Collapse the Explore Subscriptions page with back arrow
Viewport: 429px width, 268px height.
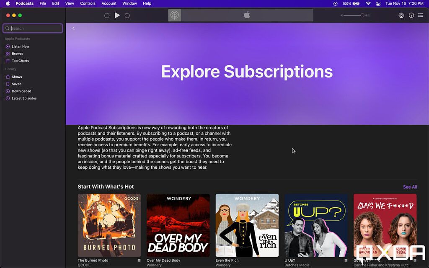74,28
